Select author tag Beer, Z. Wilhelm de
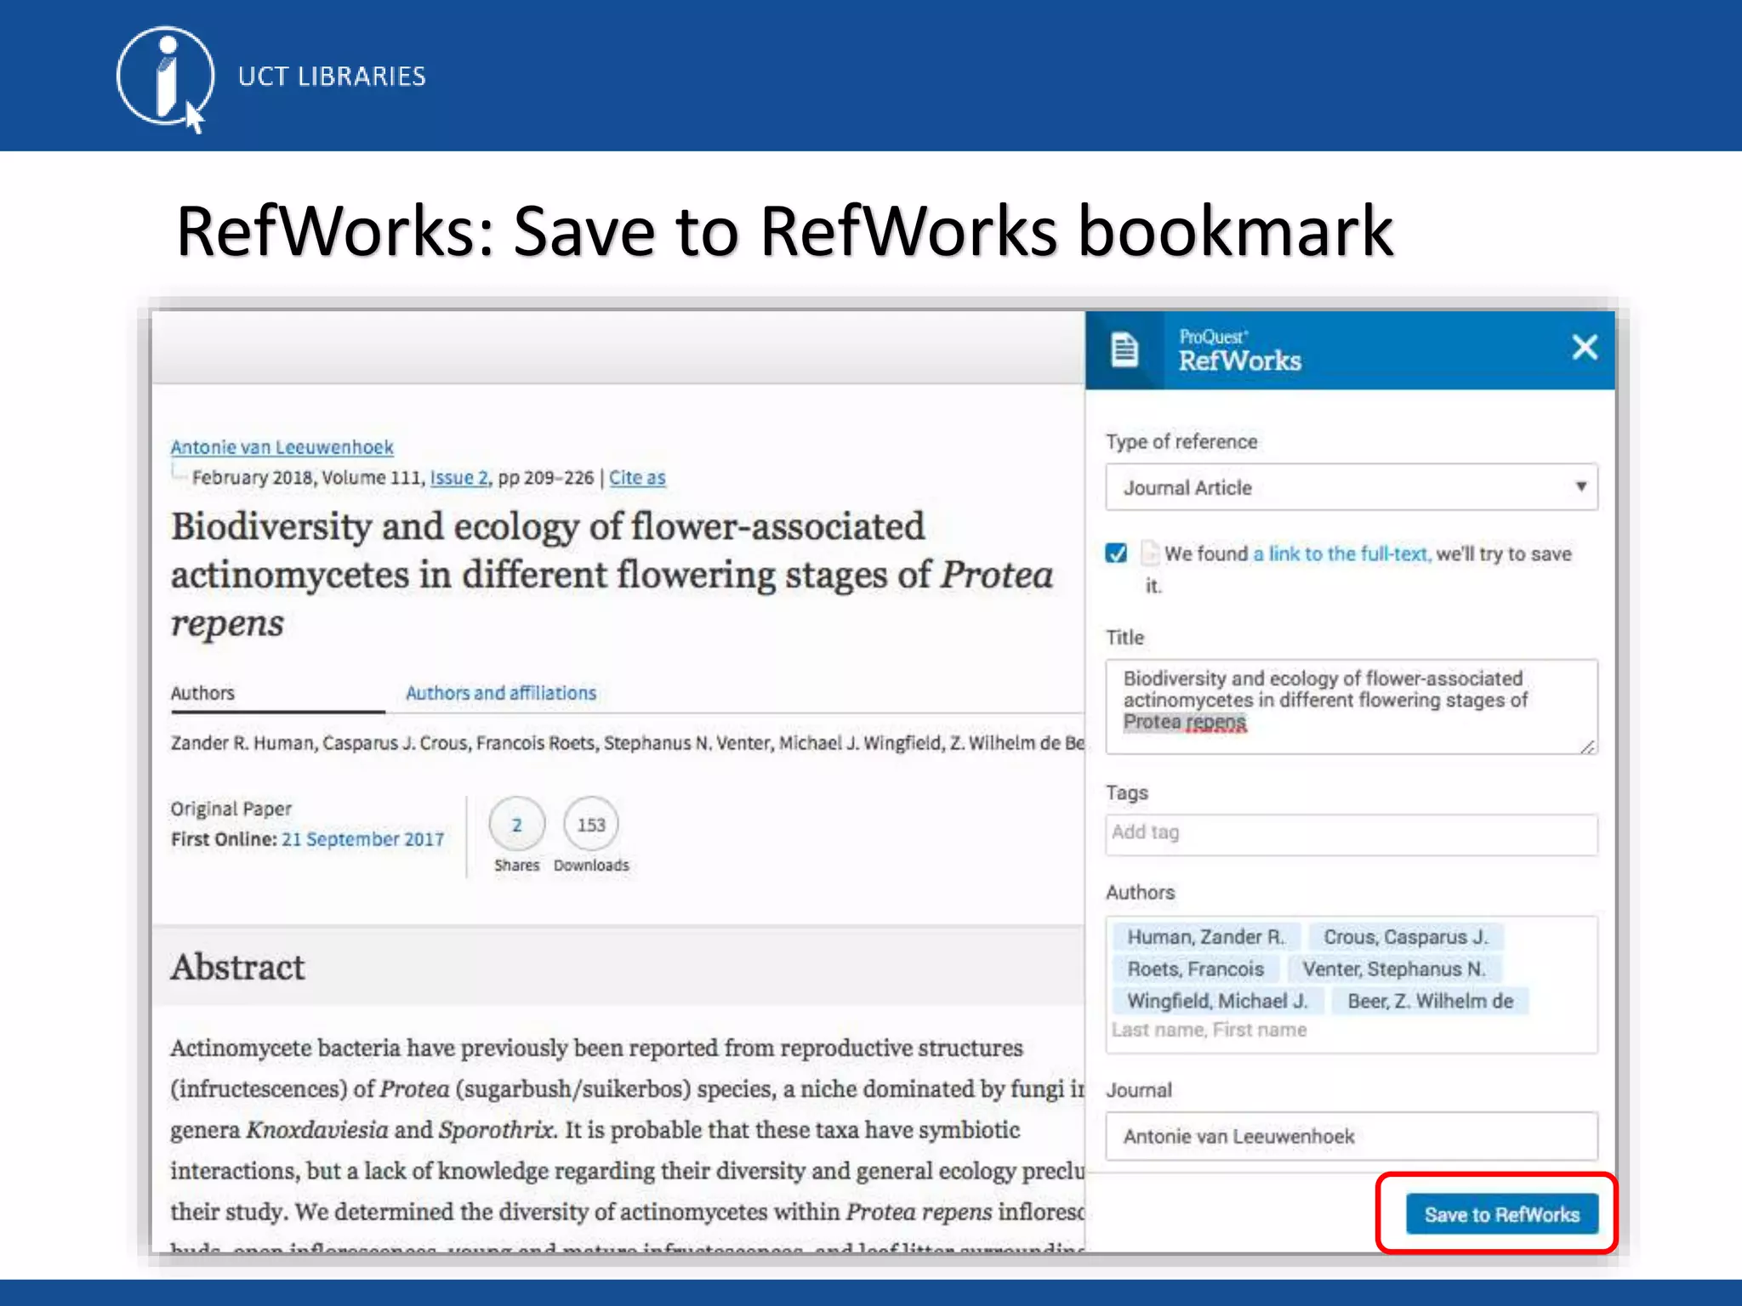Image resolution: width=1742 pixels, height=1306 pixels. [1430, 1001]
